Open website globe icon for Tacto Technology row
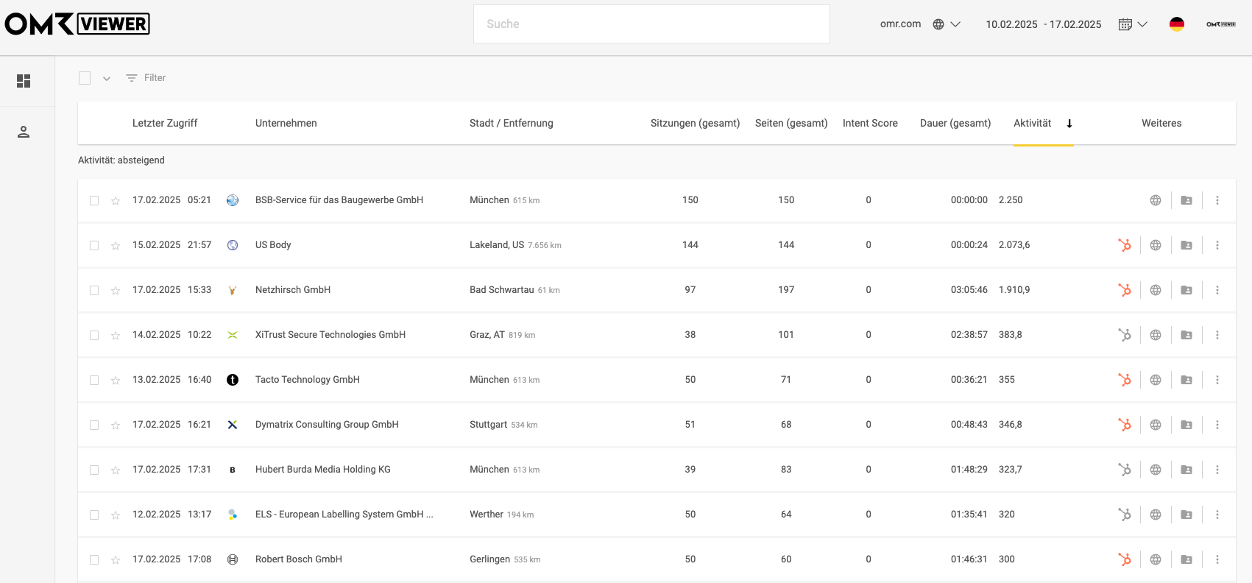The height and width of the screenshot is (583, 1252). coord(1156,380)
